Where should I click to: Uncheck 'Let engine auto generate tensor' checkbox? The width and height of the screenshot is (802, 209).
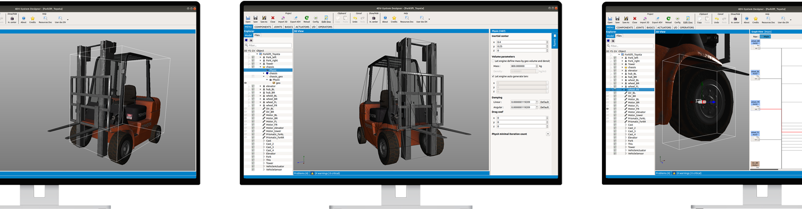493,76
